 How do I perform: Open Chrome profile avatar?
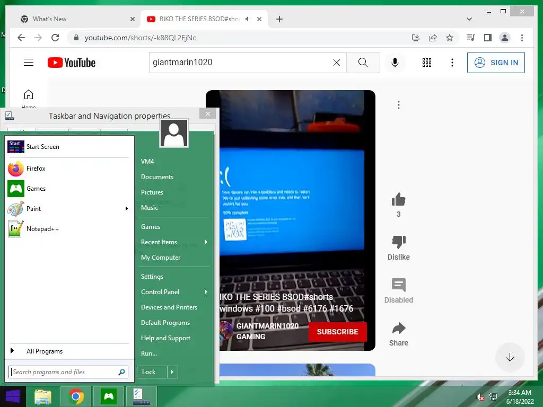point(505,38)
